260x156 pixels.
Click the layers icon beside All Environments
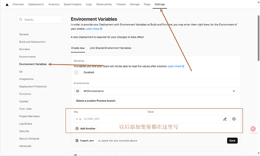78,91
